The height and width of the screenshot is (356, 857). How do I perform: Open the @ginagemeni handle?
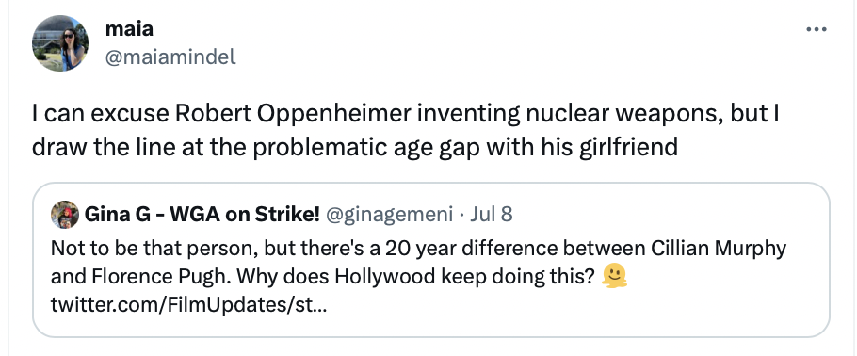[389, 215]
